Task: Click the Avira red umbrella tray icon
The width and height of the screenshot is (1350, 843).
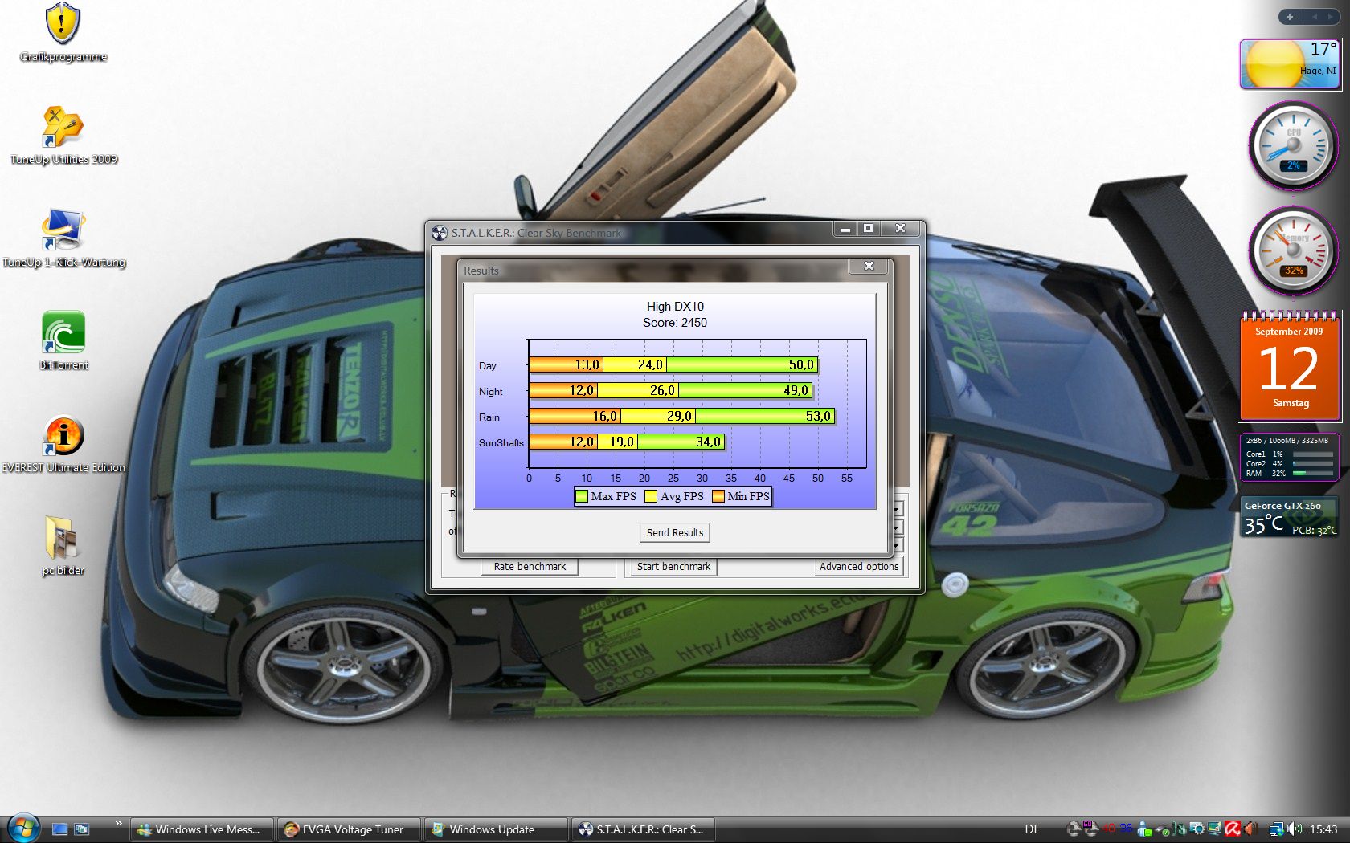Action: tap(1233, 829)
